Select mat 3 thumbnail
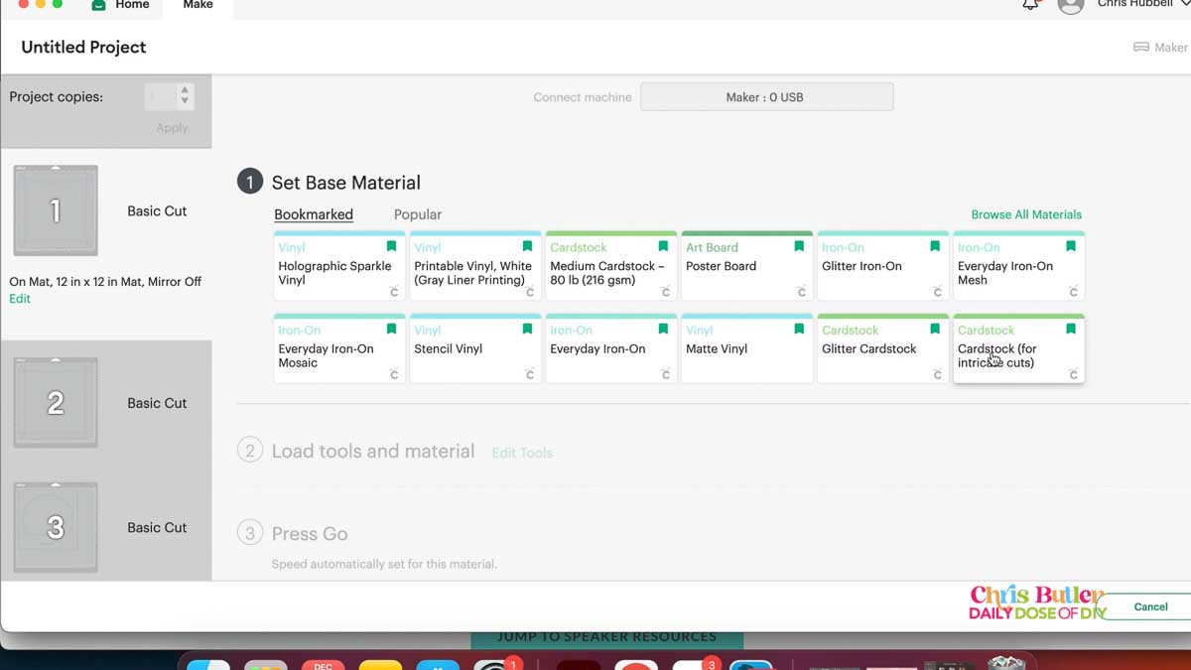Viewport: 1191px width, 670px height. coord(56,527)
